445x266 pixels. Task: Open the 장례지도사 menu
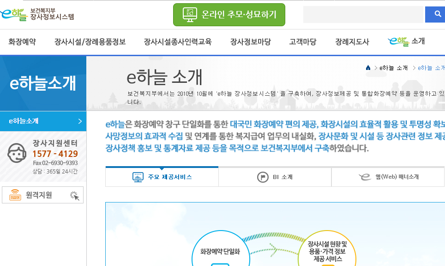tap(352, 42)
